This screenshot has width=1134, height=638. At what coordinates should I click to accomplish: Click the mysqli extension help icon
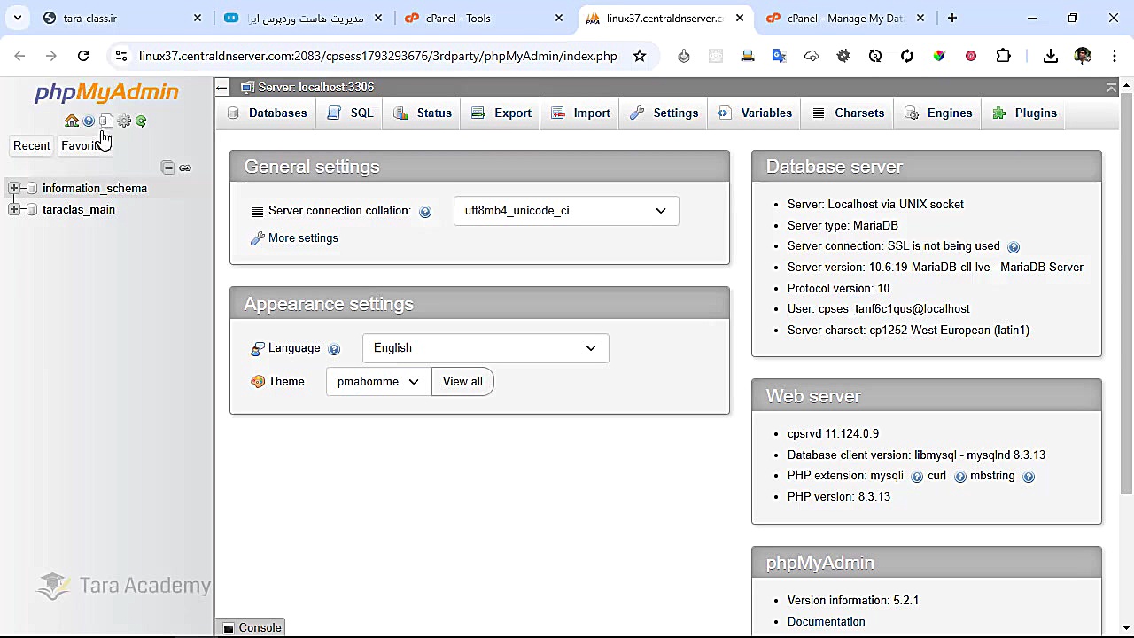[x=917, y=477]
